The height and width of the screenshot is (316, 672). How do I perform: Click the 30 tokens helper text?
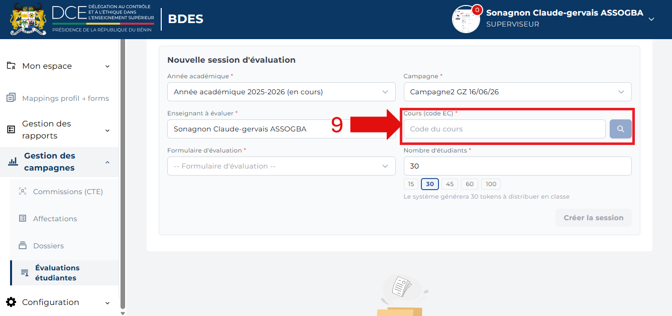coord(486,197)
